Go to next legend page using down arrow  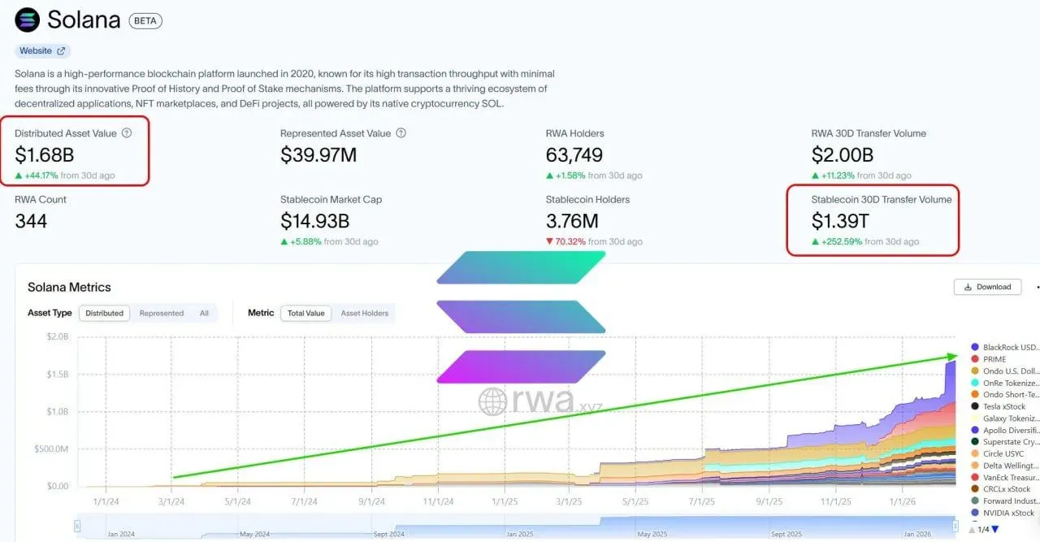(x=995, y=529)
